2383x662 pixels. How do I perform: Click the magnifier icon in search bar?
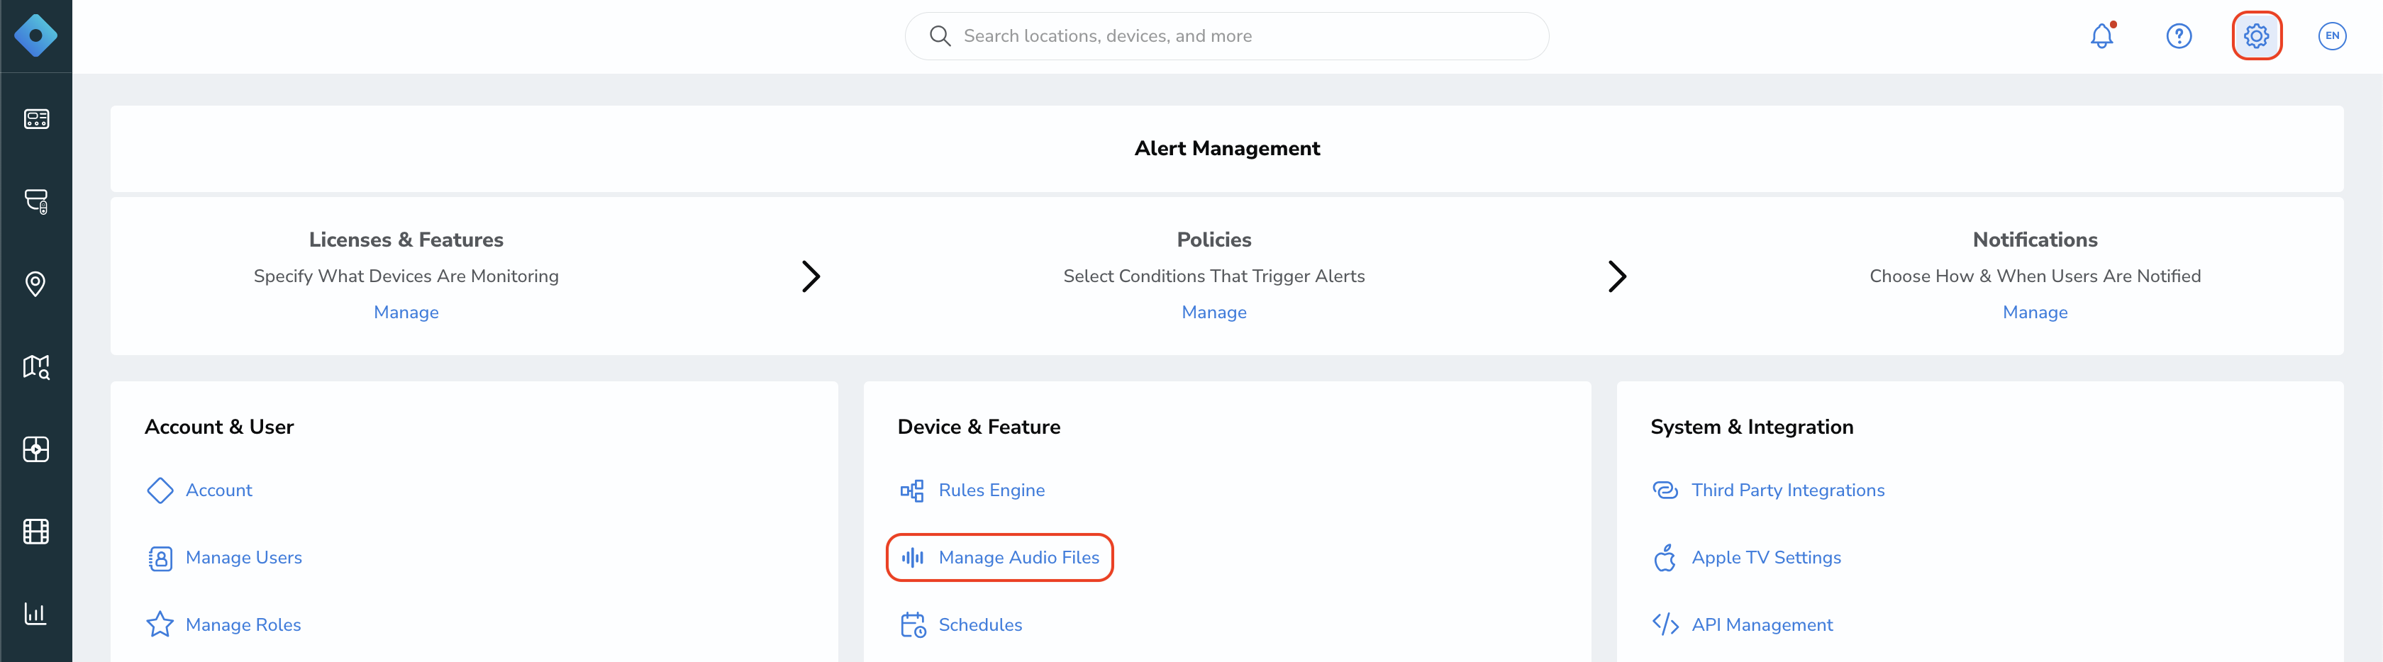(940, 36)
